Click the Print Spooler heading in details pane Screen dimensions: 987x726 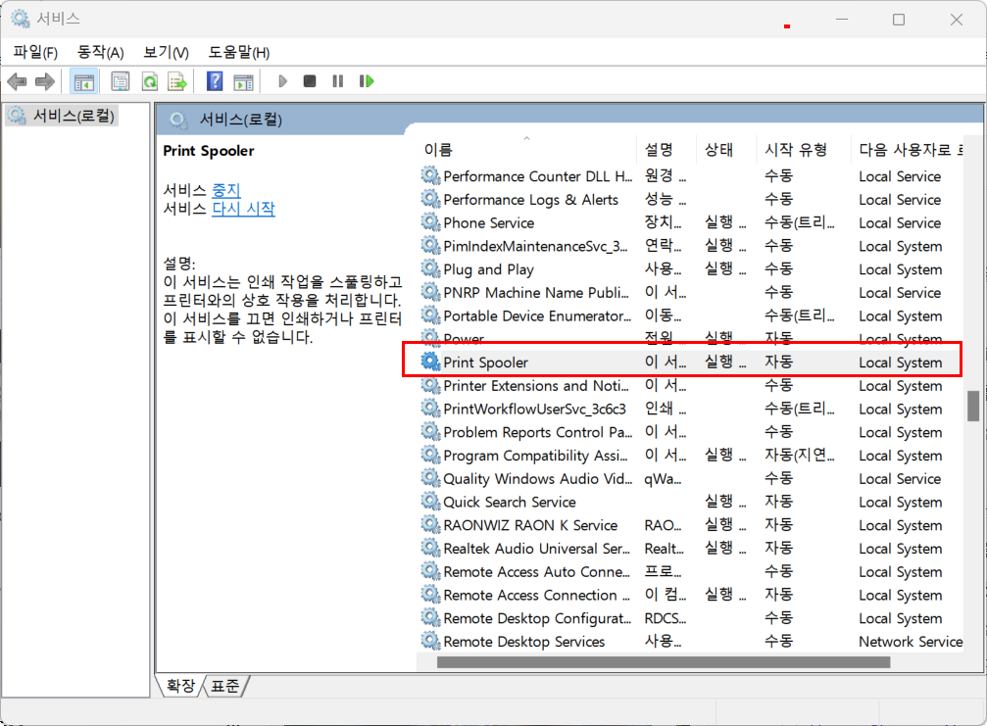209,151
